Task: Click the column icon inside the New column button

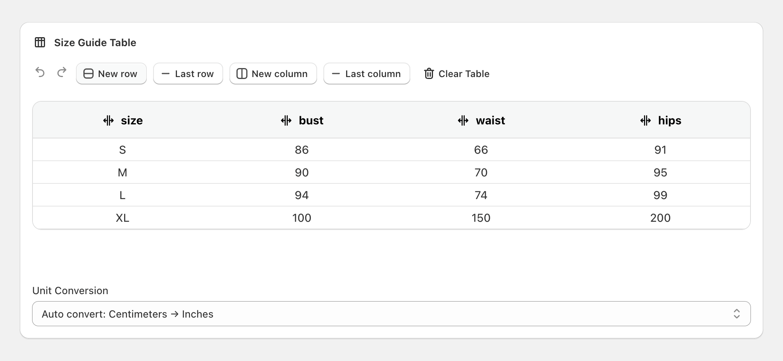Action: coord(242,74)
